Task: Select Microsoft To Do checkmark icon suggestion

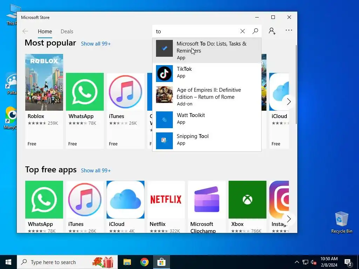Action: pos(164,48)
